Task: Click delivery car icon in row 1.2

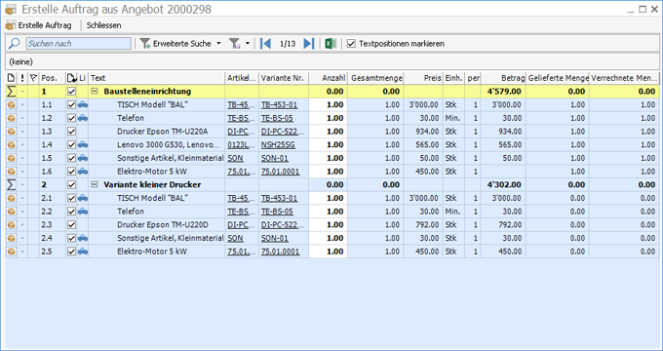Action: click(83, 118)
